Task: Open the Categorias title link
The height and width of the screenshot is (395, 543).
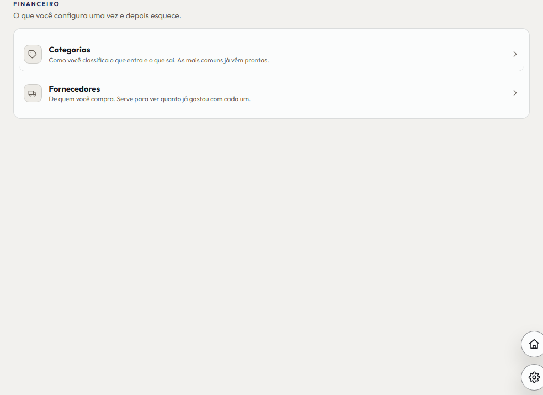Action: (70, 50)
